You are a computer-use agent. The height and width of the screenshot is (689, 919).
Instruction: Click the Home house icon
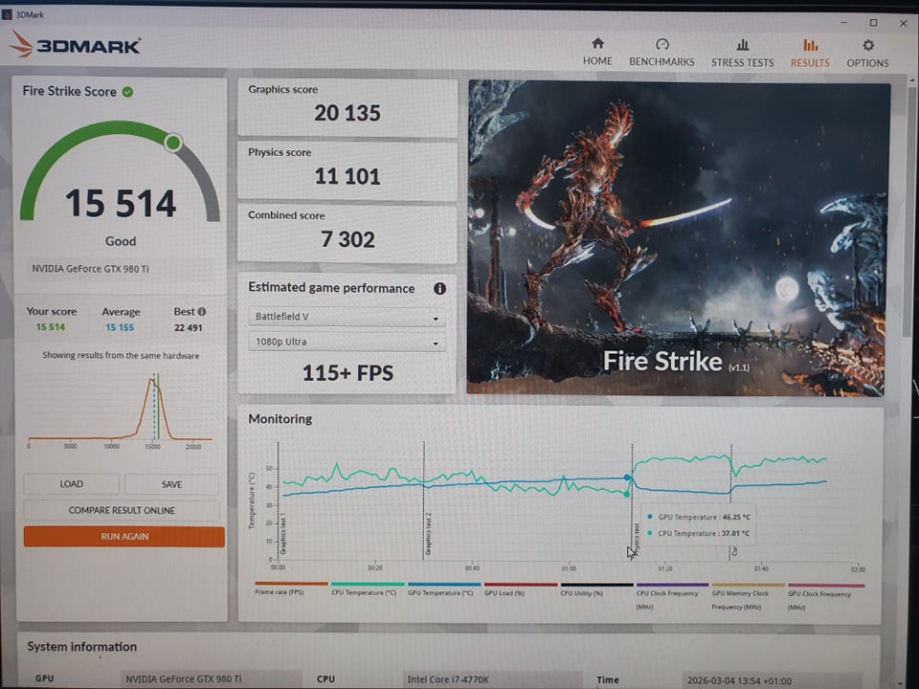597,44
